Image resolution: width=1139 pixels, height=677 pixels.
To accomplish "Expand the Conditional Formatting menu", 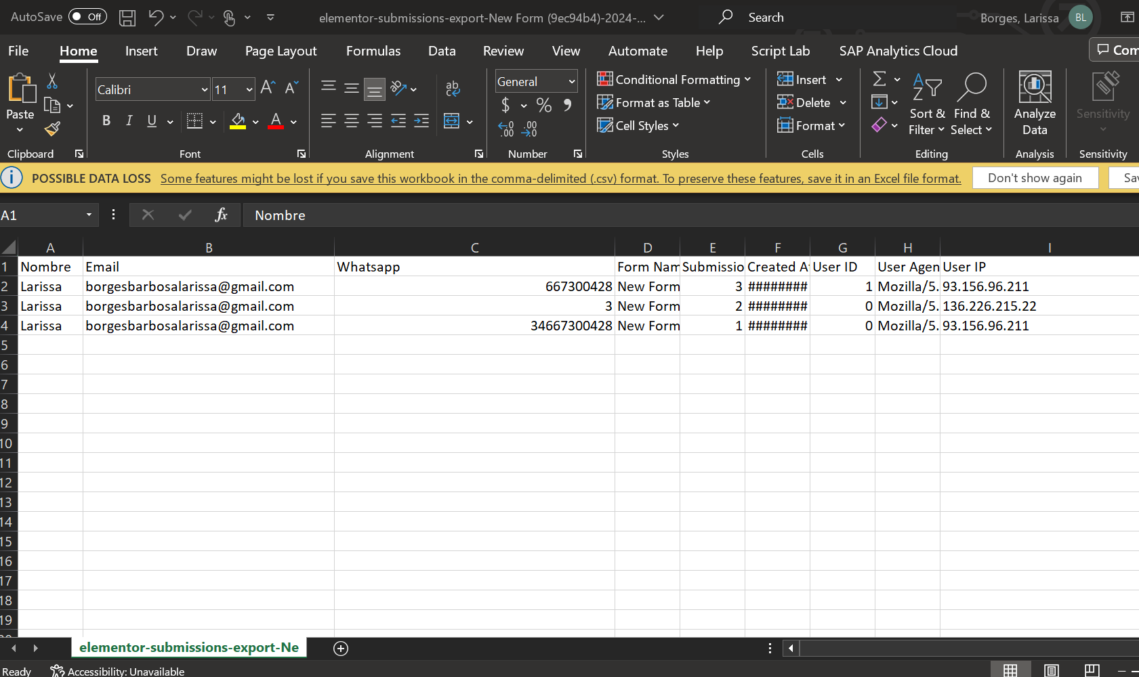I will [674, 80].
